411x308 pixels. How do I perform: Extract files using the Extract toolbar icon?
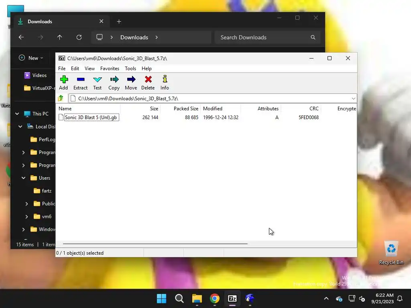[x=80, y=83]
